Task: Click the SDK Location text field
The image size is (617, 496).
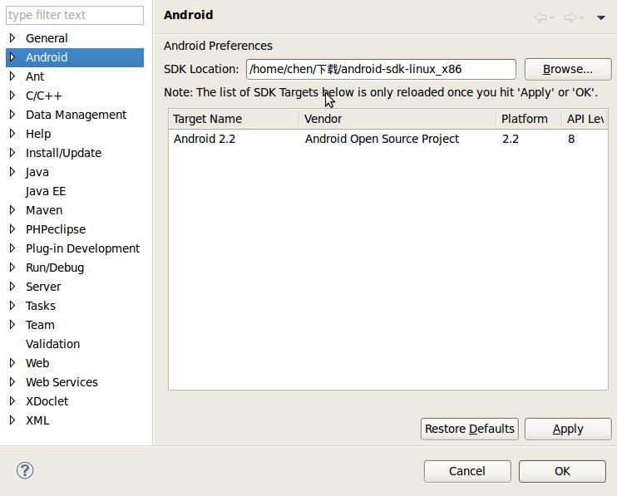Action: (380, 69)
